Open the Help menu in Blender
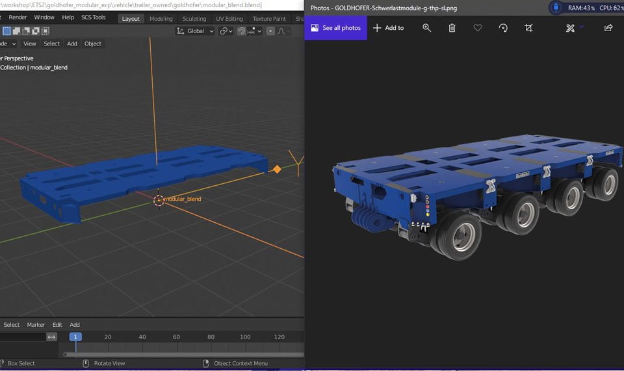Screen dimensions: 624x371 coord(68,18)
